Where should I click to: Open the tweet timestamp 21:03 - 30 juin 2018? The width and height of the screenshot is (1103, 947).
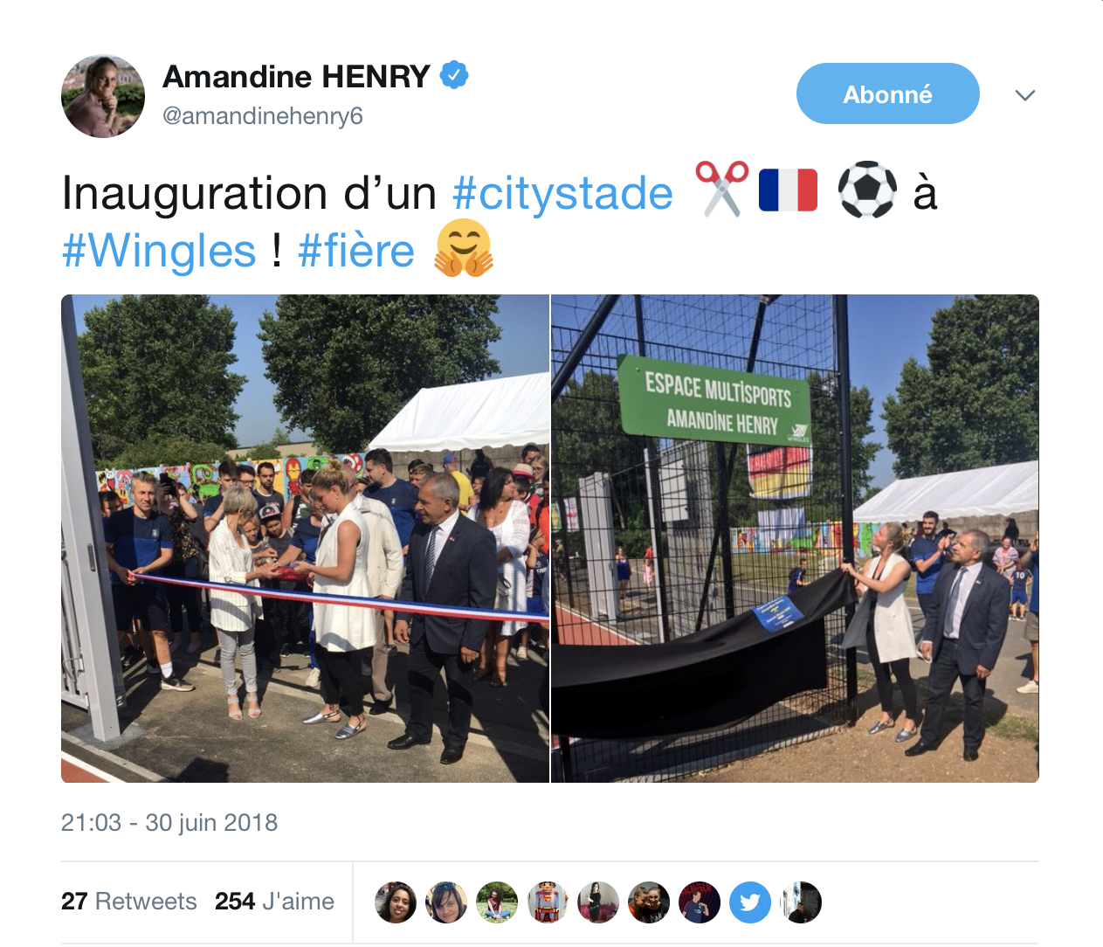169,823
